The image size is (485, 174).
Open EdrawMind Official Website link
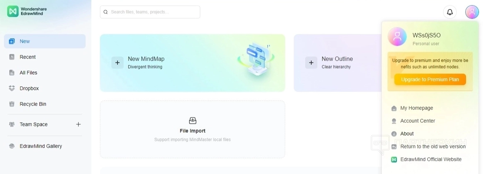(430, 159)
